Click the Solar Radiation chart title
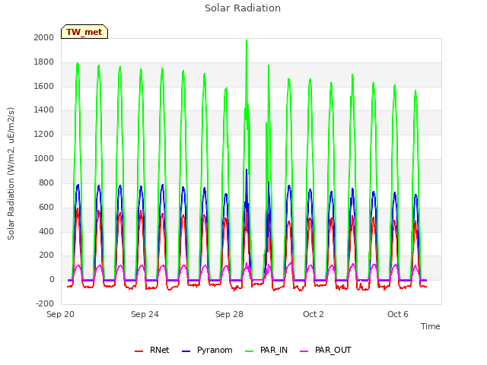 243,8
